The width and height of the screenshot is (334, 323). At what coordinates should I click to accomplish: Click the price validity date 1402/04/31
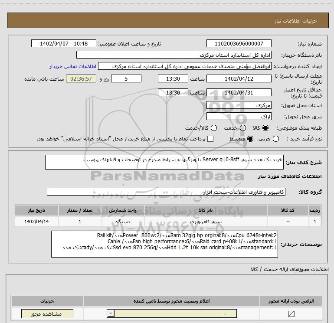(x=239, y=92)
